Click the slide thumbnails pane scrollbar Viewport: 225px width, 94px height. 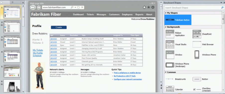[x=23, y=17]
